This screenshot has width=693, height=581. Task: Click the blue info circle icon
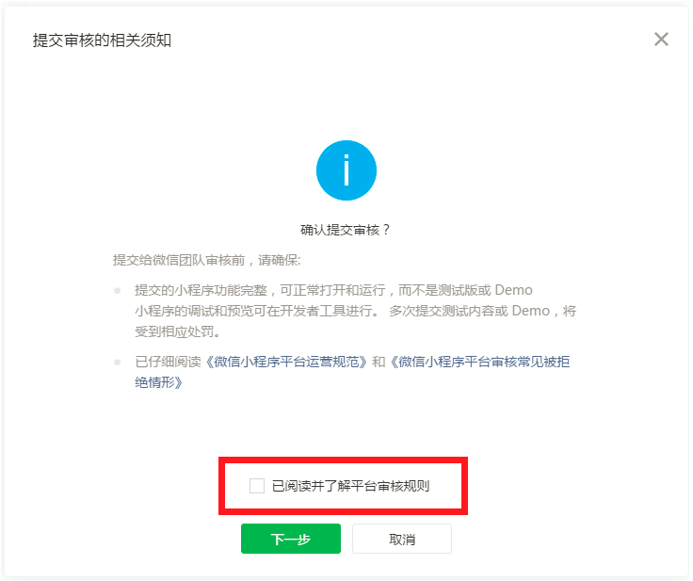pos(346,170)
